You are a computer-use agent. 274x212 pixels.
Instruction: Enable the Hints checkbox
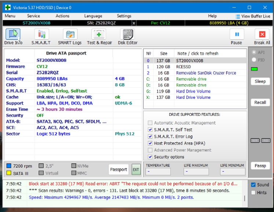[x=253, y=193]
